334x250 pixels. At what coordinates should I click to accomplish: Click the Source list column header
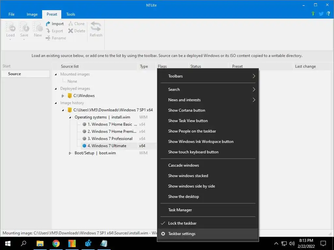(x=95, y=66)
